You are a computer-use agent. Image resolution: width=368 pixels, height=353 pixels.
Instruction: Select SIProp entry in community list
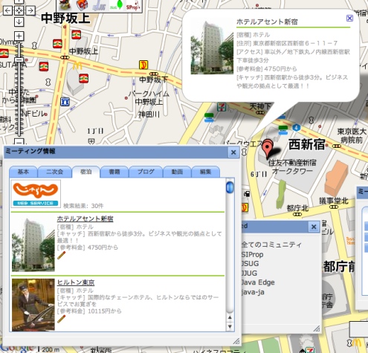[253, 254]
